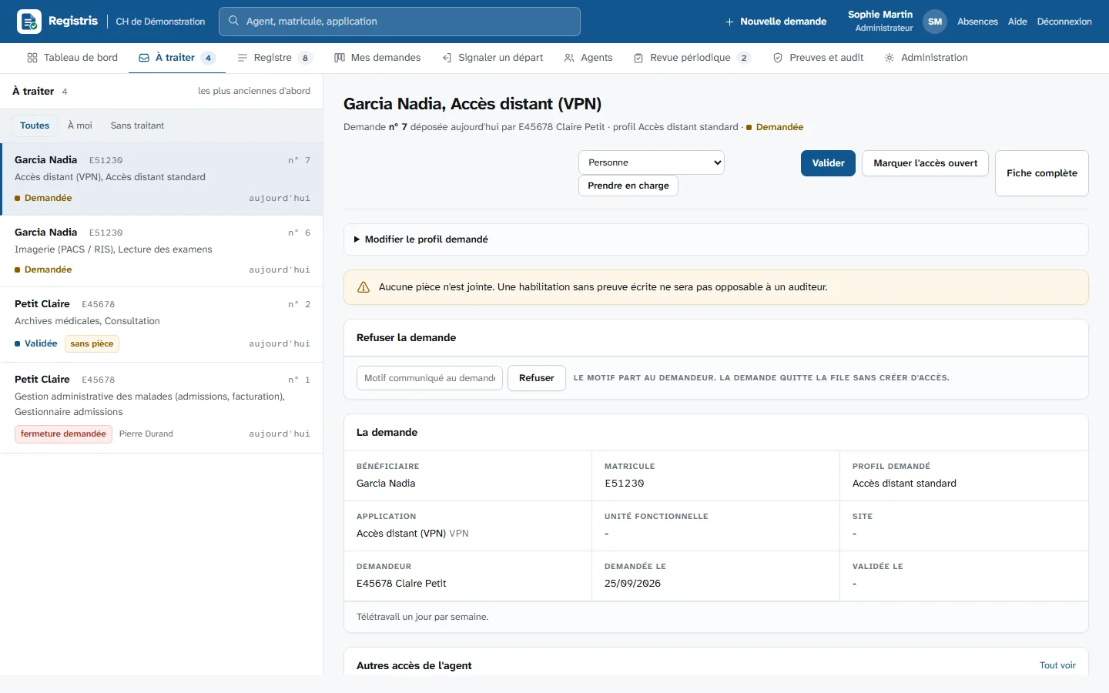Open the SM user avatar
Viewport: 1109px width, 693px height.
pyautogui.click(x=935, y=22)
